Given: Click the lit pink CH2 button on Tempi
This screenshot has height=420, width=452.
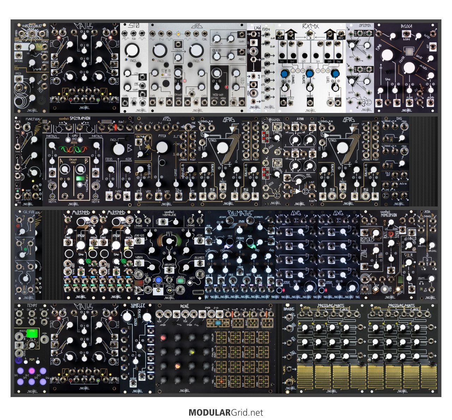Looking at the screenshot, I should click(x=32, y=371).
